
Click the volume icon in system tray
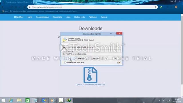tap(169, 100)
